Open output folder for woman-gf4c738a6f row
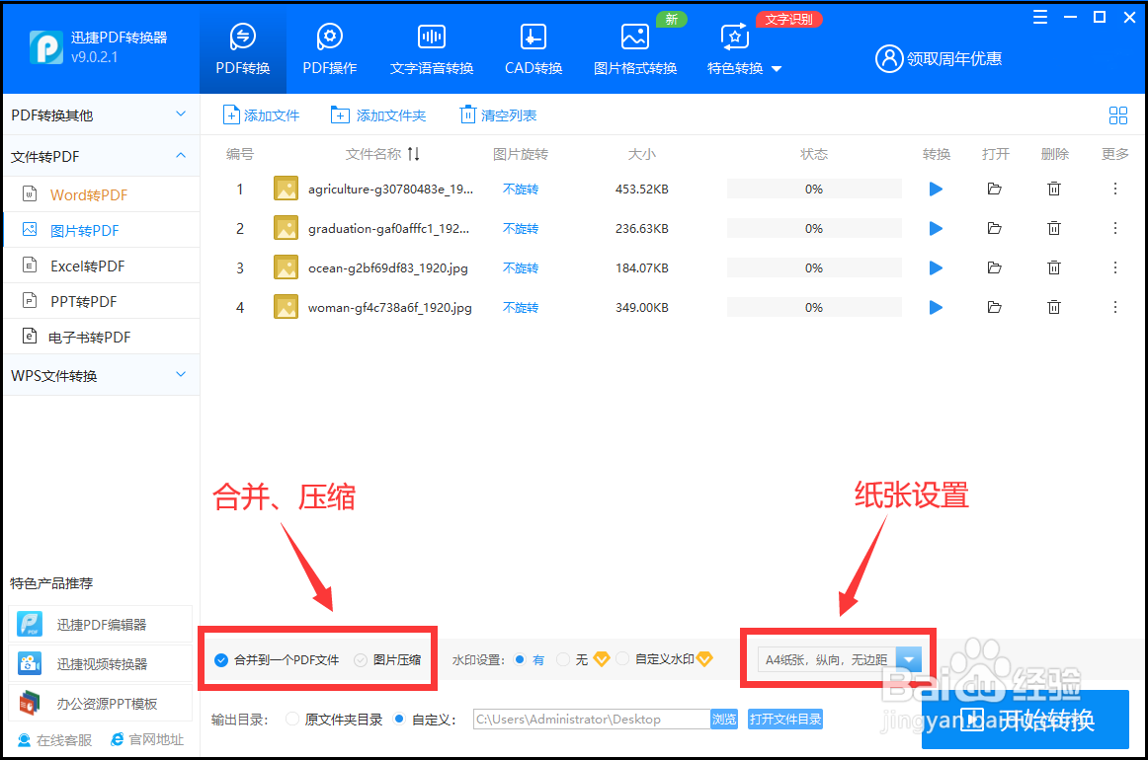Image resolution: width=1148 pixels, height=760 pixels. pyautogui.click(x=995, y=307)
